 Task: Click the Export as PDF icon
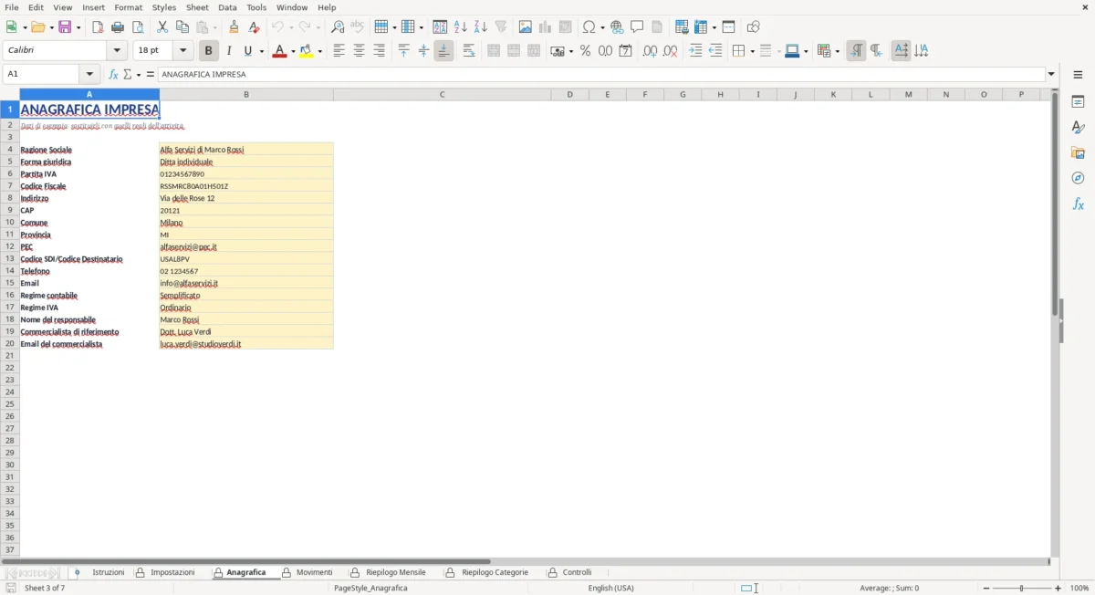point(98,27)
